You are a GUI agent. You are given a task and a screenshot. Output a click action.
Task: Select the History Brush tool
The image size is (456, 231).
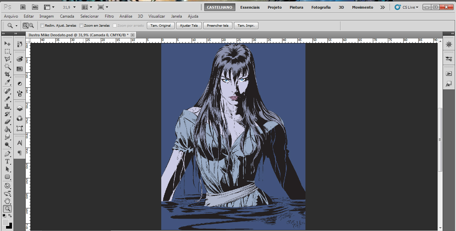click(x=7, y=114)
